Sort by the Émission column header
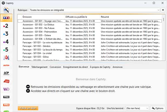 coord(43,17)
